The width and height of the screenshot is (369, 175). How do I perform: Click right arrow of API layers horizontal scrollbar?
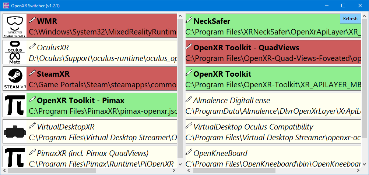[359, 170]
